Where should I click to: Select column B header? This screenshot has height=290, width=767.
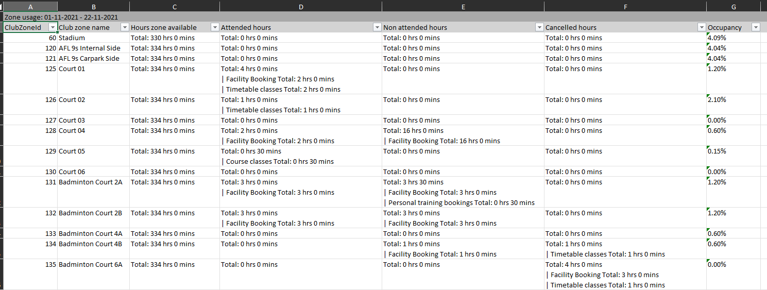[x=93, y=6]
